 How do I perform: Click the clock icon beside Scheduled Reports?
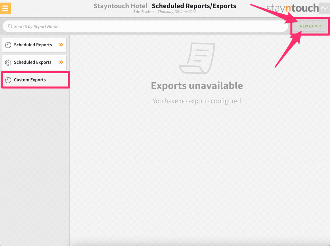pos(8,45)
